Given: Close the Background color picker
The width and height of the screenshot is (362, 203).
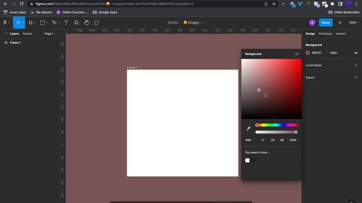Looking at the screenshot, I should tap(296, 54).
